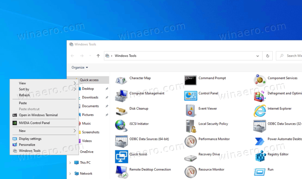The height and width of the screenshot is (179, 302).
Task: Click the Forward navigation arrow
Action: 82,56
